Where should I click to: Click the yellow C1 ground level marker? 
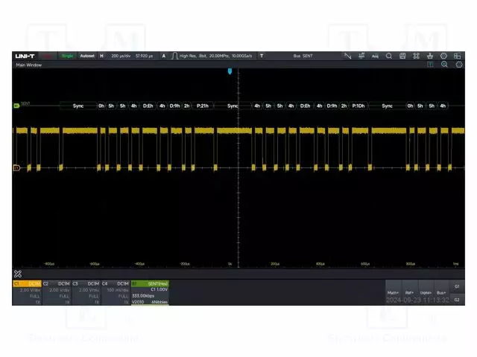click(16, 168)
